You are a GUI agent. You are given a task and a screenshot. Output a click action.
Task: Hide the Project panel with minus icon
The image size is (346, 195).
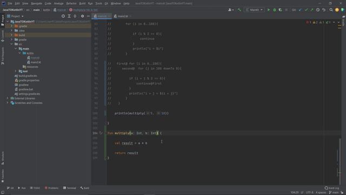tap(88, 16)
